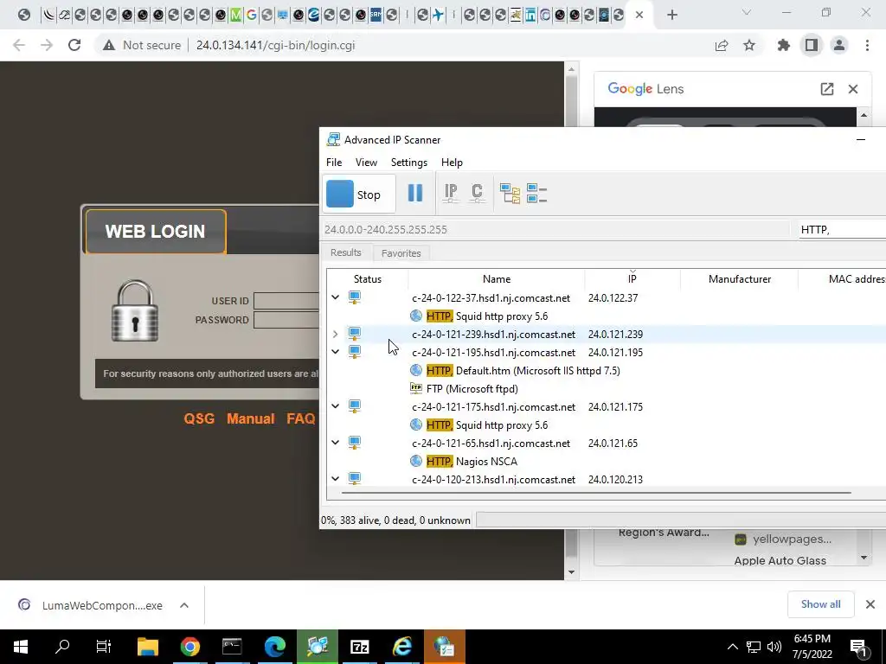Screen dimensions: 886x664
Task: Collapse the 24.0.120.213 host row
Action: (x=335, y=478)
